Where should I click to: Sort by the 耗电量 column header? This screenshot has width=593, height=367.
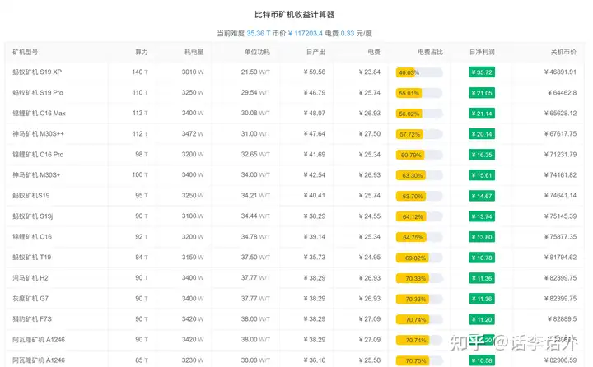pyautogui.click(x=194, y=52)
